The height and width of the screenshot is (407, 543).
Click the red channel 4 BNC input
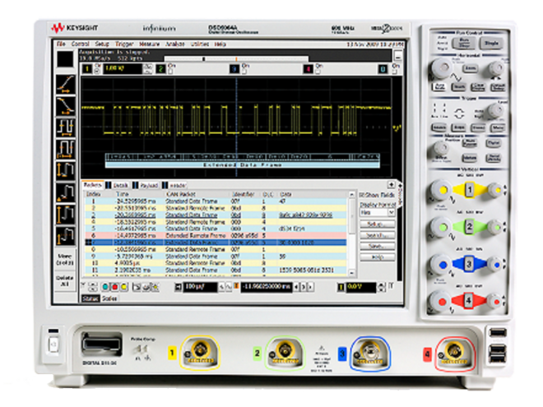[454, 352]
